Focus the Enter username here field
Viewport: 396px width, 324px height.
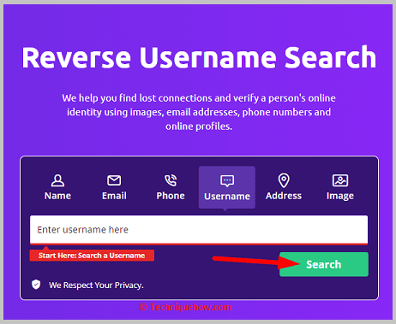coord(199,230)
